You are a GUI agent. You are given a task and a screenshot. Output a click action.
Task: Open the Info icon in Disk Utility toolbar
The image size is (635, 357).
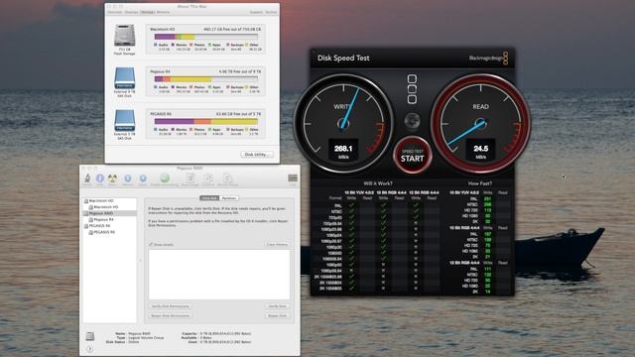pos(100,178)
